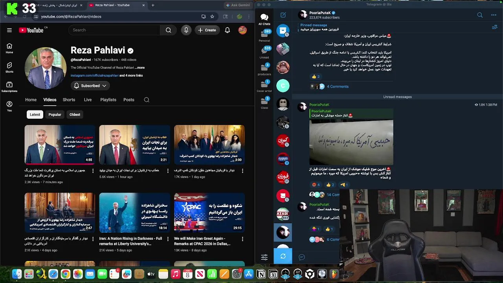This screenshot has height=283, width=503.
Task: Switch to channel Videos tab
Action: point(50,100)
